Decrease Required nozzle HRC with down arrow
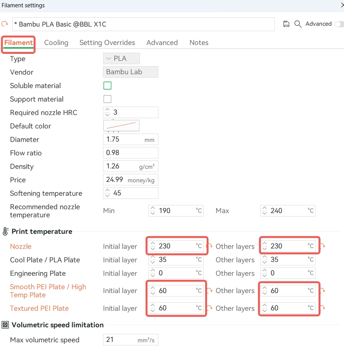Viewport: 344px width, 350px height. point(108,115)
